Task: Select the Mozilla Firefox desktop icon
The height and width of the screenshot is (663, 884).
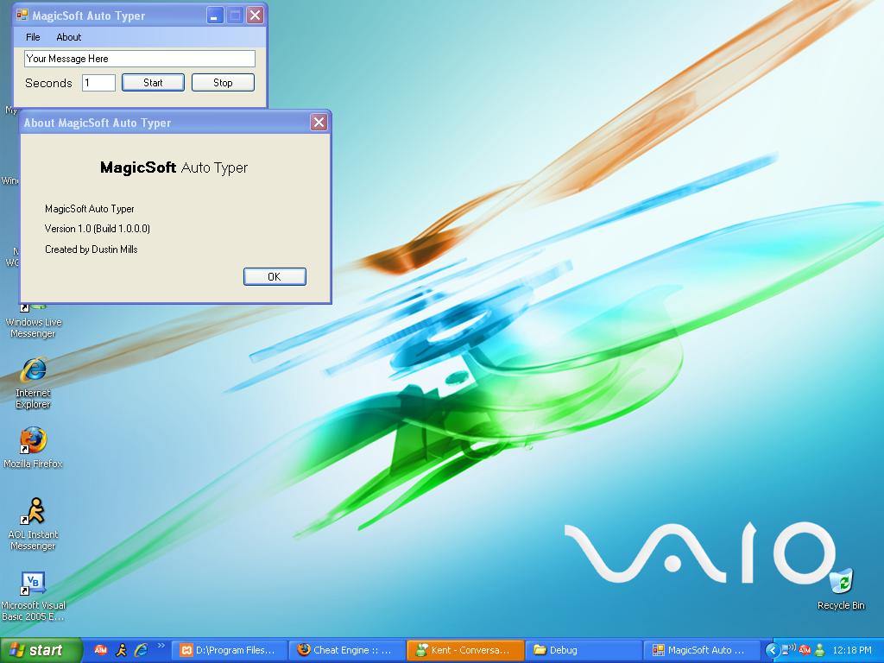Action: pyautogui.click(x=33, y=448)
